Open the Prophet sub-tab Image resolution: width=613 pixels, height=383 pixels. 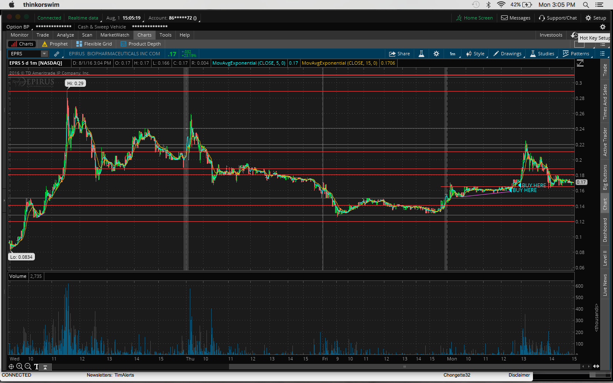[x=55, y=44]
